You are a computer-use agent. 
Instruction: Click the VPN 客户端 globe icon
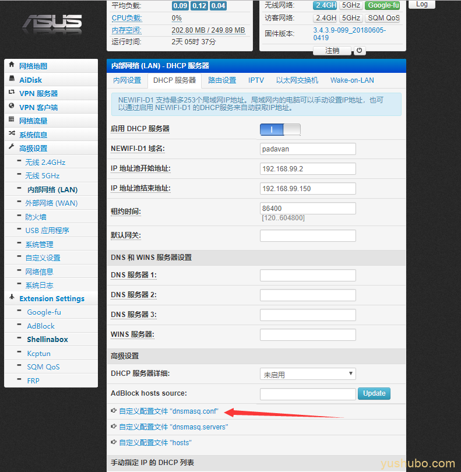click(x=12, y=107)
